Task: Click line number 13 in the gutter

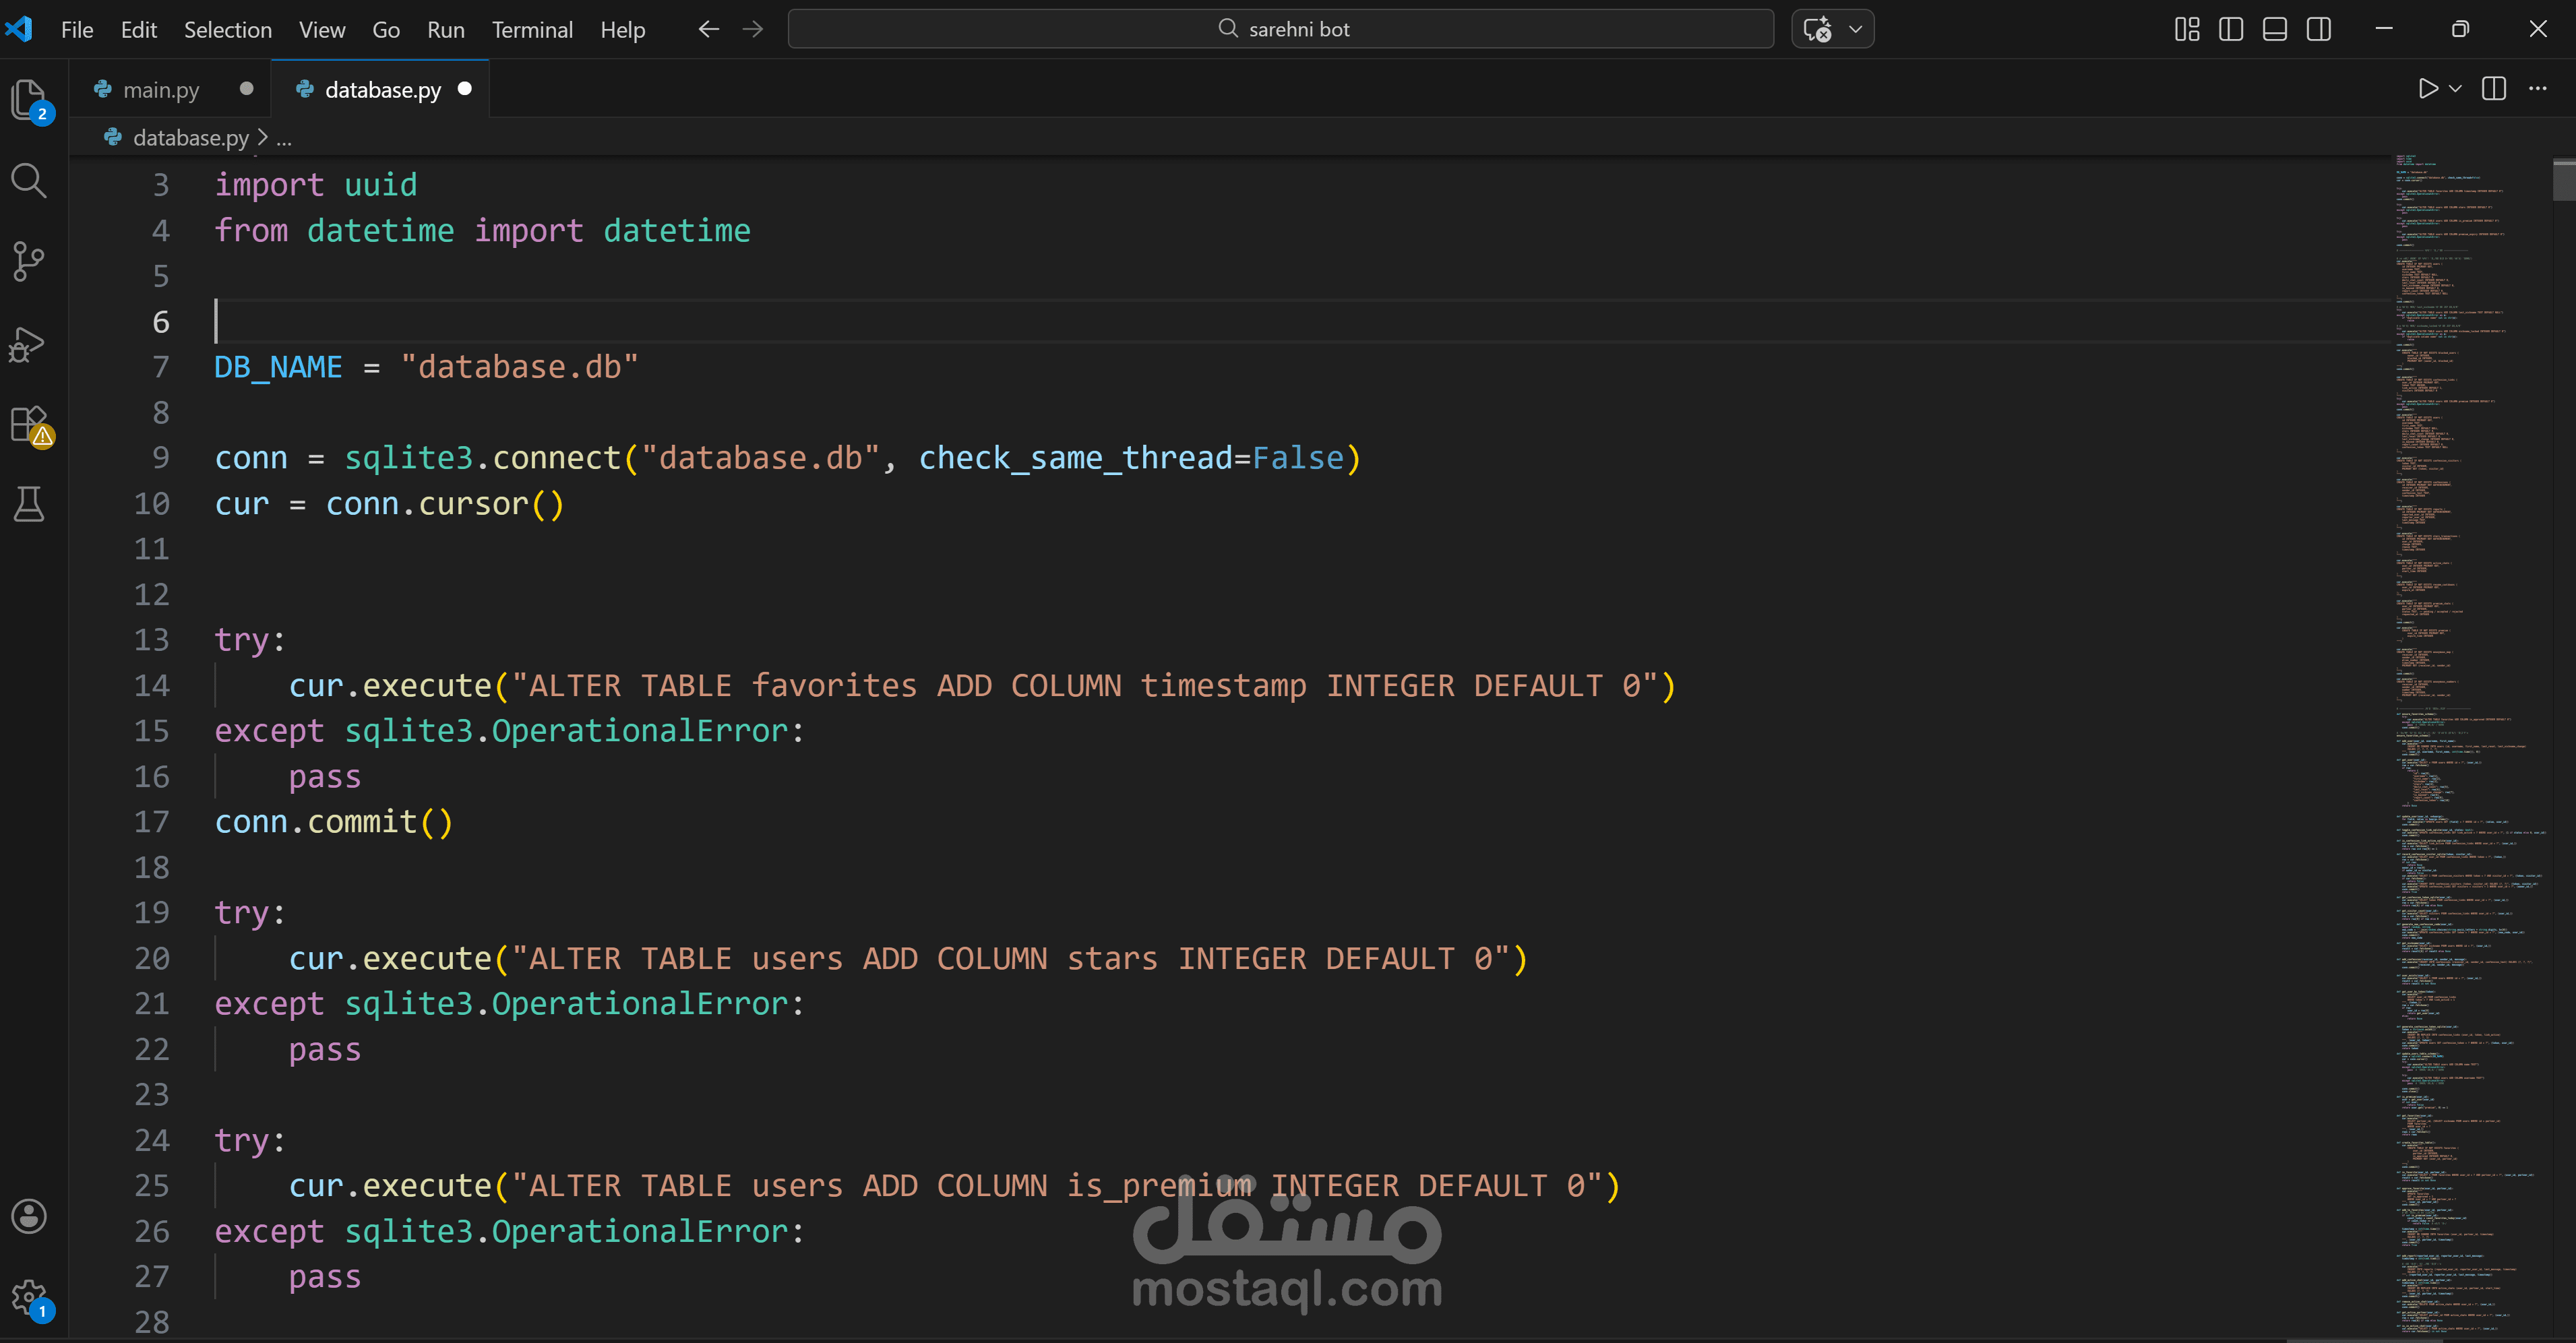Action: point(152,640)
